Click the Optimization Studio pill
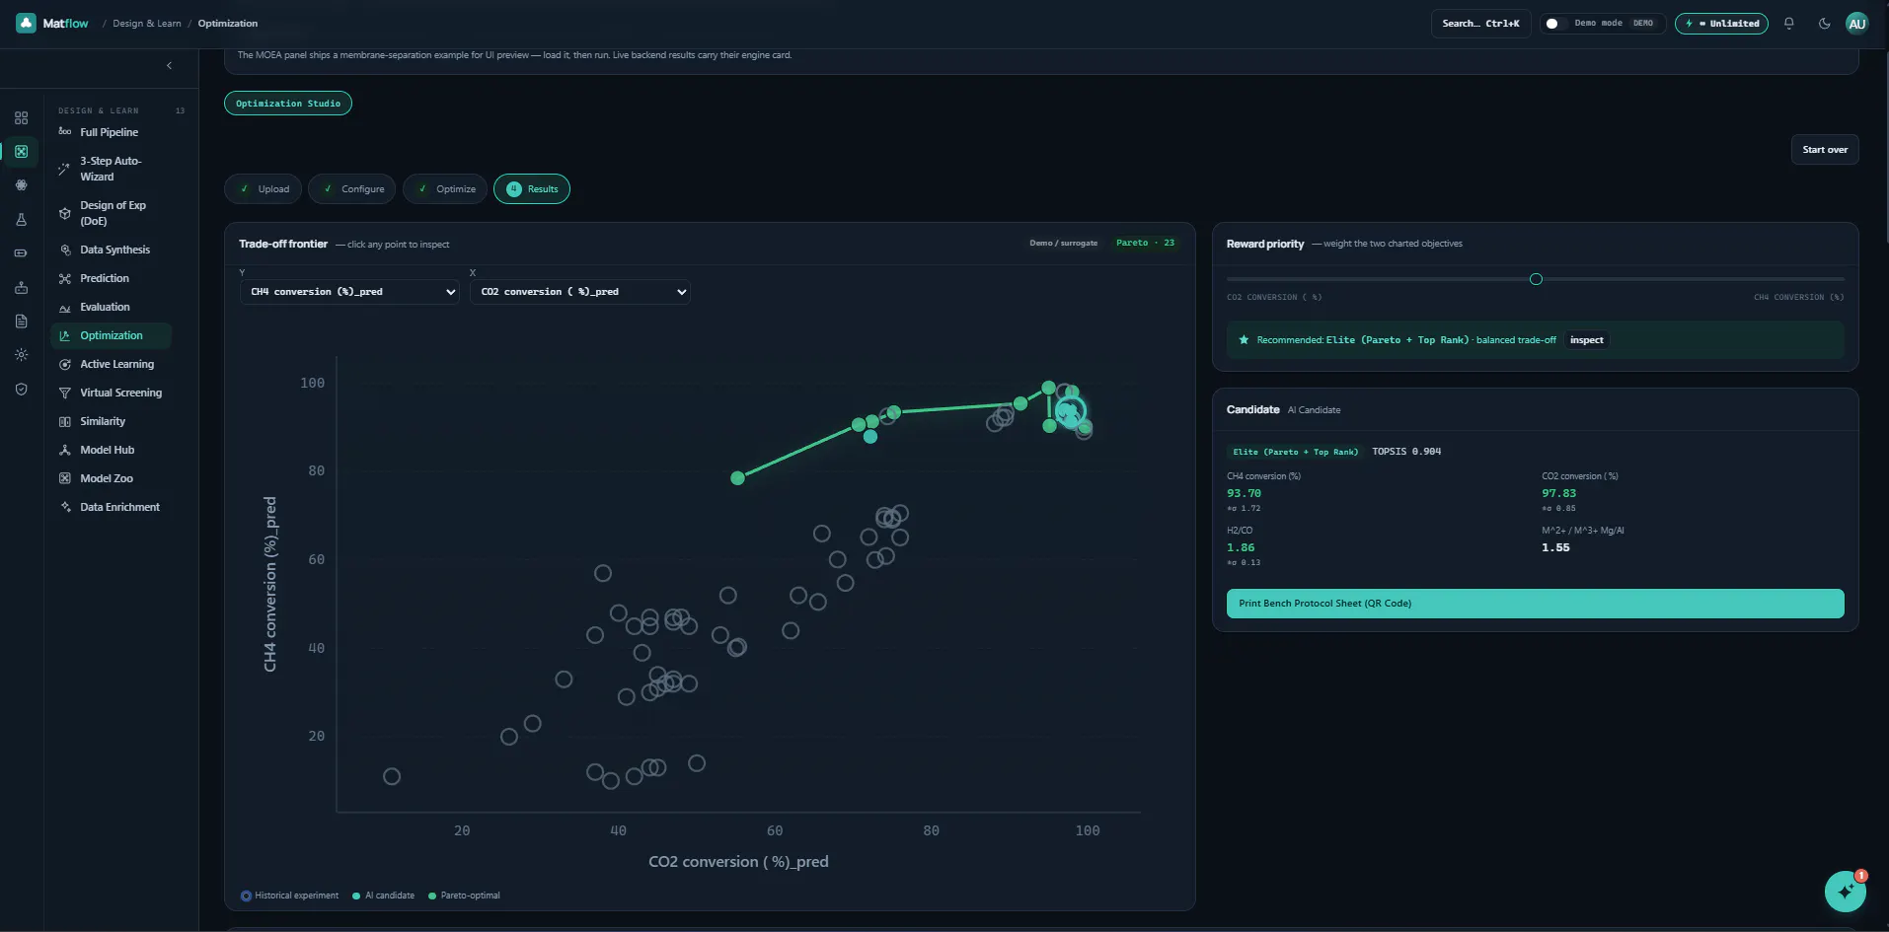The image size is (1889, 932). click(x=288, y=104)
